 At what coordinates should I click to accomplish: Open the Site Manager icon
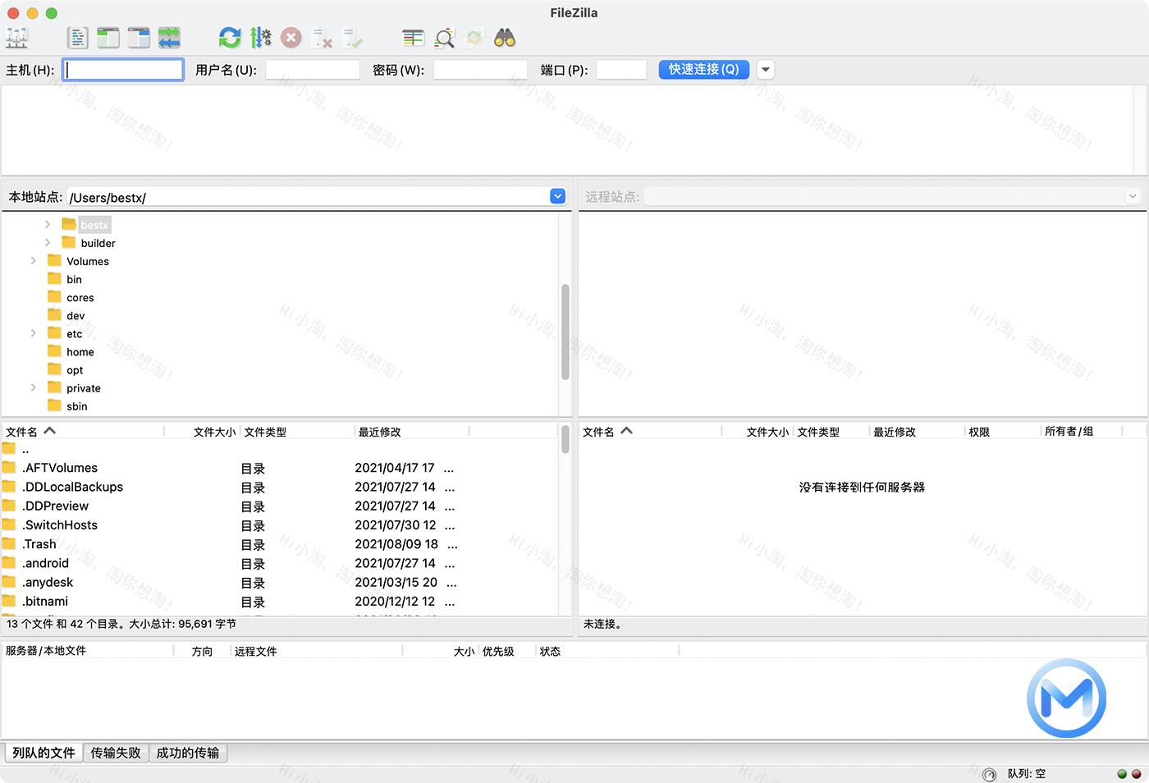click(x=16, y=38)
